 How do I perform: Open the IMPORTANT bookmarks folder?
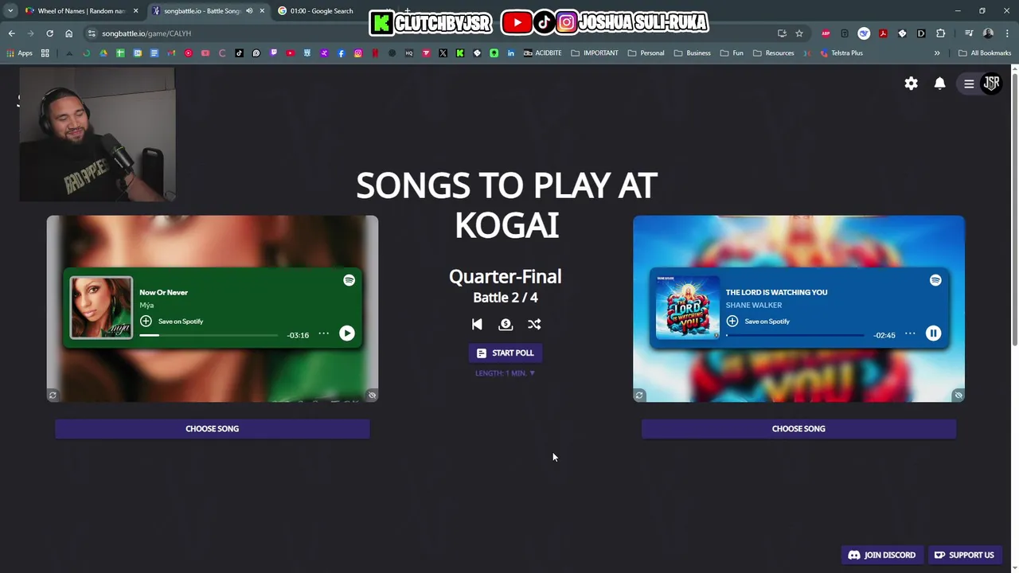click(594, 53)
